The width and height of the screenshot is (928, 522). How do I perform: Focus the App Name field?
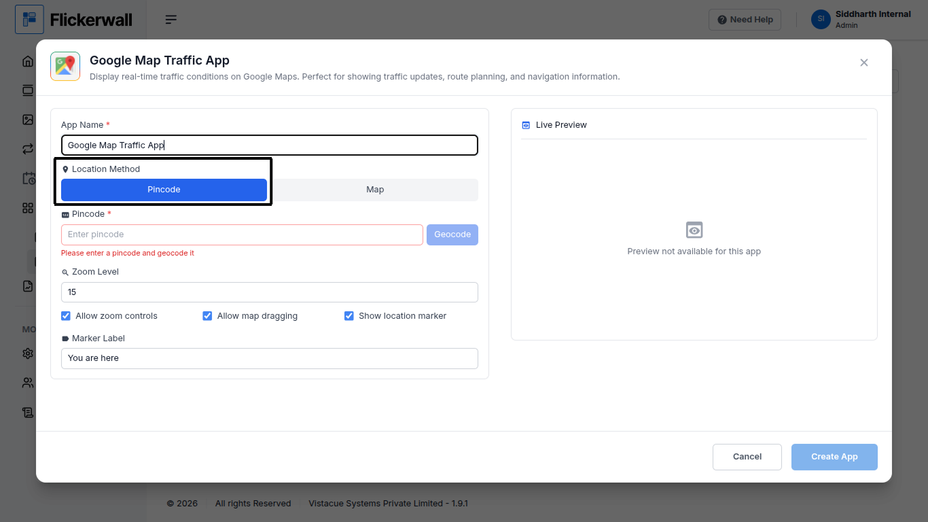point(270,145)
